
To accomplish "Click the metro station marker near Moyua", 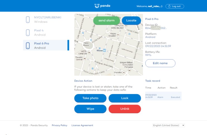I will click(x=104, y=50).
